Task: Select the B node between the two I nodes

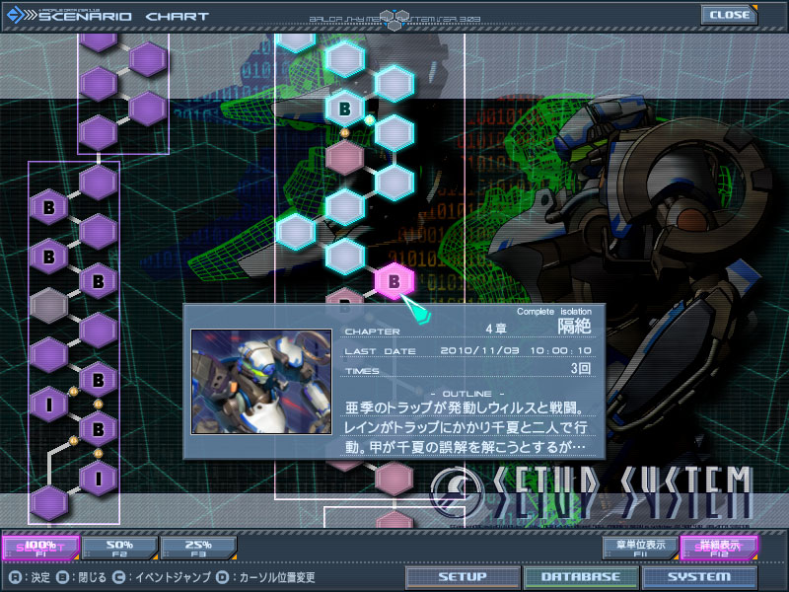Action: [x=98, y=429]
